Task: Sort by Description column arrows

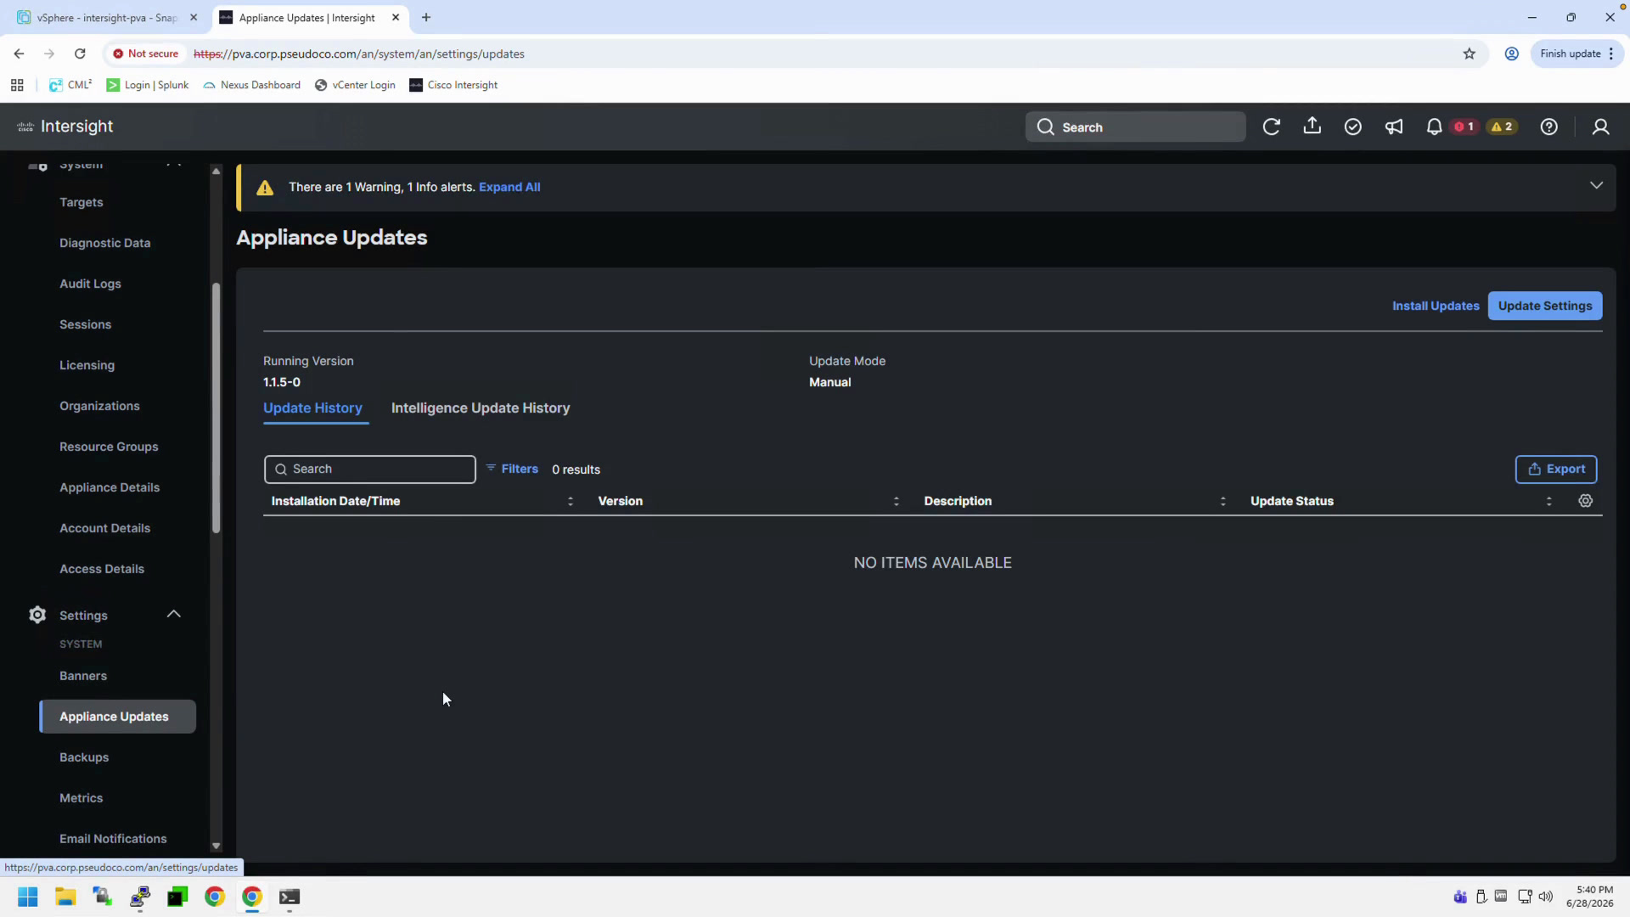Action: pos(1222,501)
